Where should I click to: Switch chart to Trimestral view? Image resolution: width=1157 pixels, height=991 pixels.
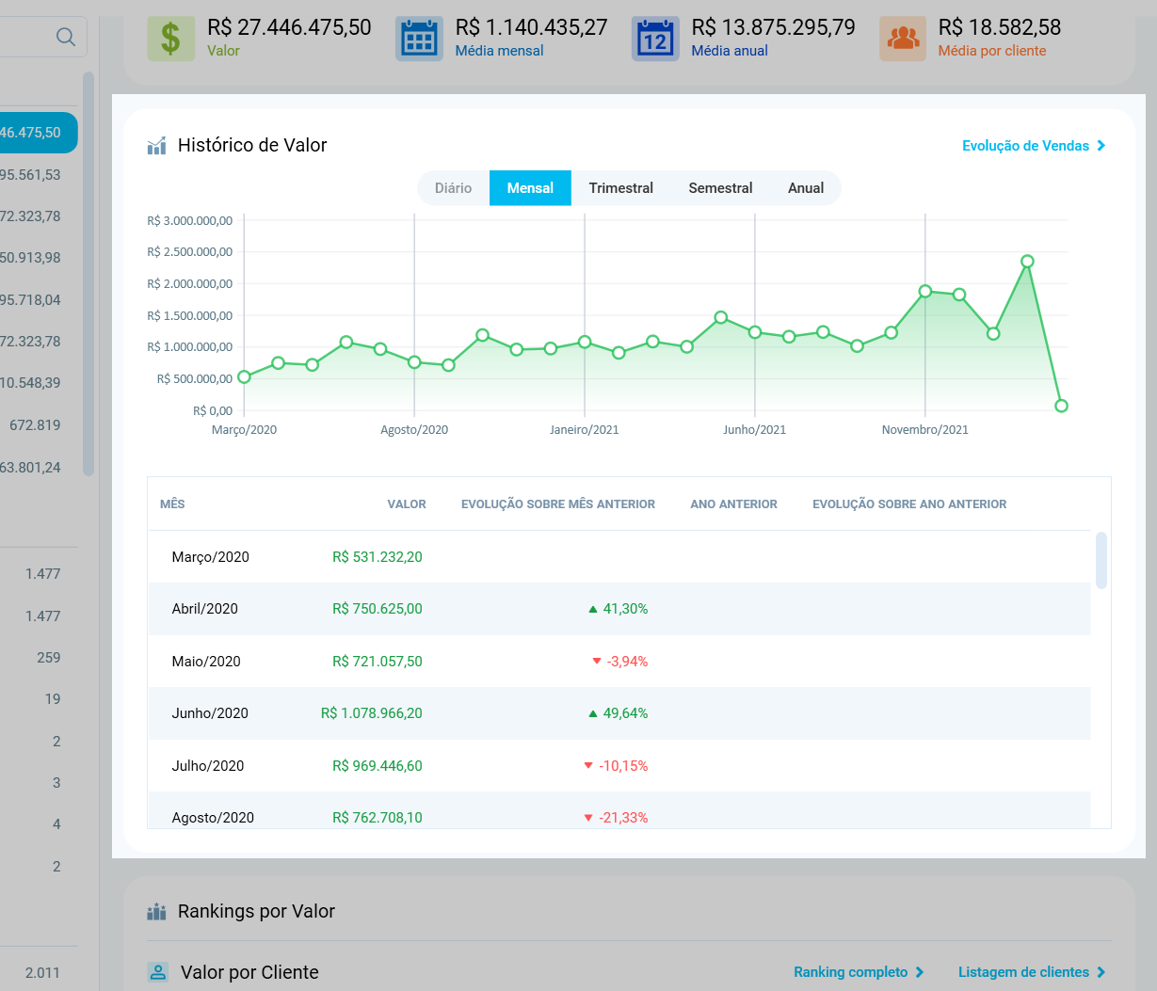pos(620,188)
